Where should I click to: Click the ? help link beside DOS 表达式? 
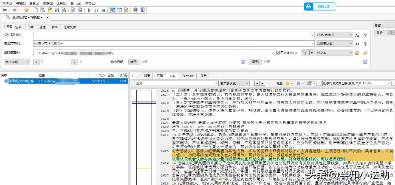coord(365,35)
